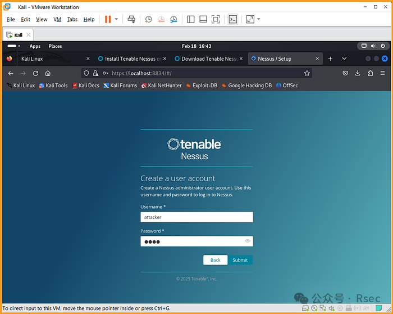Click Send Ctrl+Alt+Del toolbar icon

click(131, 19)
